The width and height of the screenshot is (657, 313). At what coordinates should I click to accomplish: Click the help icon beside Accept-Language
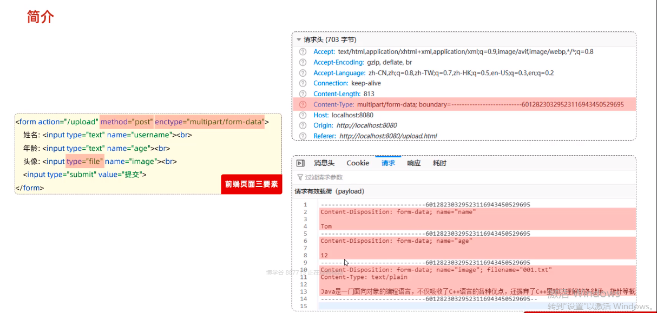(x=303, y=73)
